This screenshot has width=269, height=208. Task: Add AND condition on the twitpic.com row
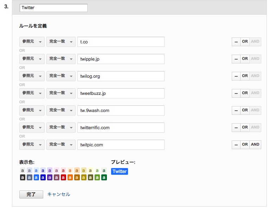(x=255, y=145)
